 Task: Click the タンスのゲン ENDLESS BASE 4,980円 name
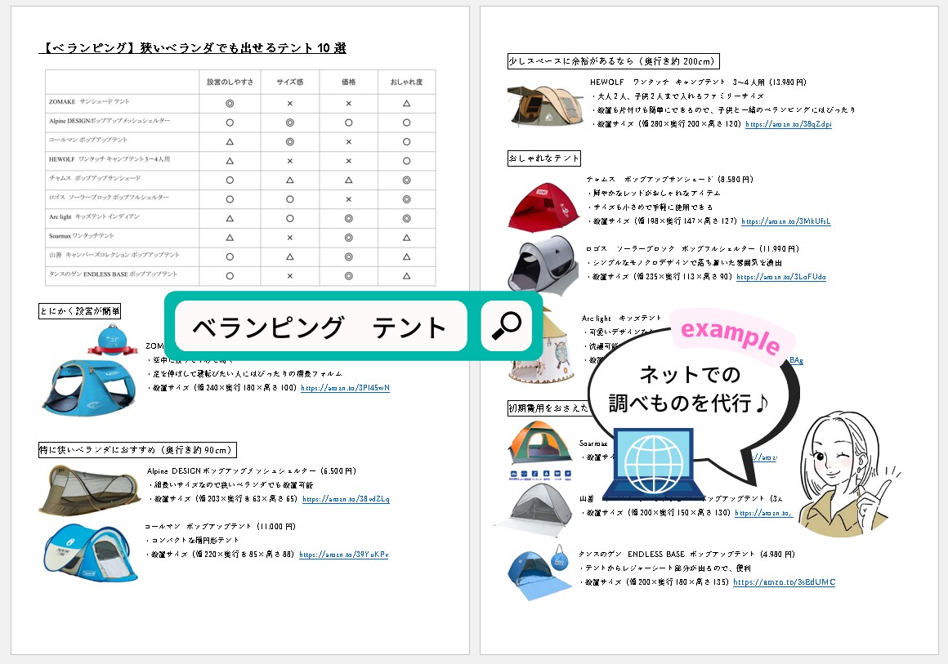click(686, 555)
